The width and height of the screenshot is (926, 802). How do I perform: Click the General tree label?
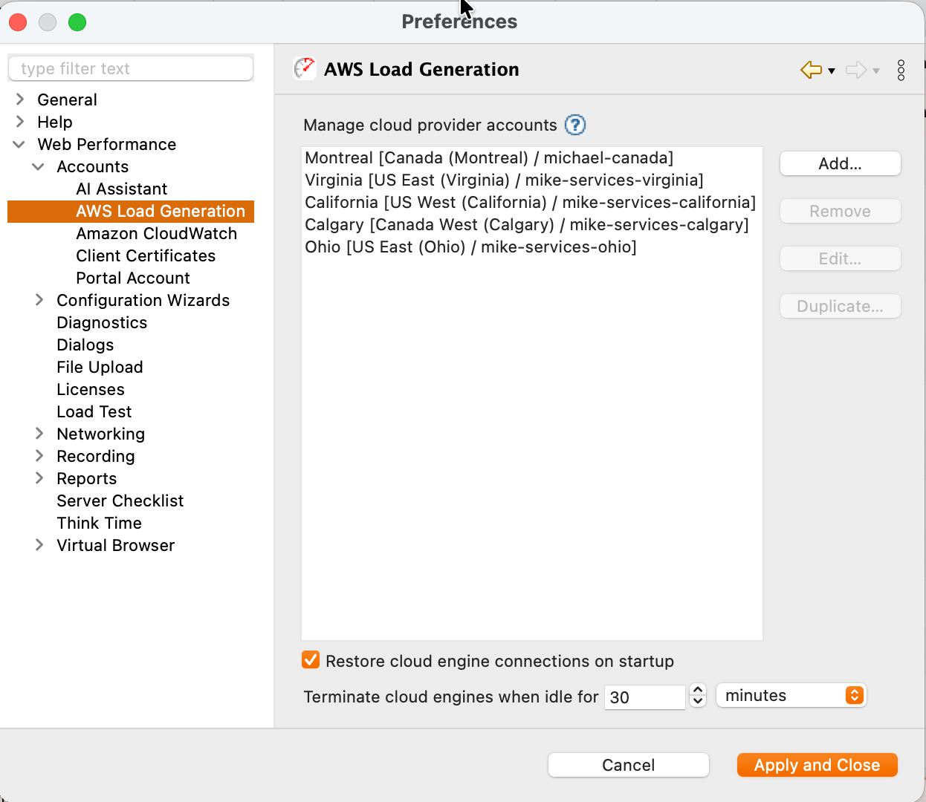pos(68,100)
